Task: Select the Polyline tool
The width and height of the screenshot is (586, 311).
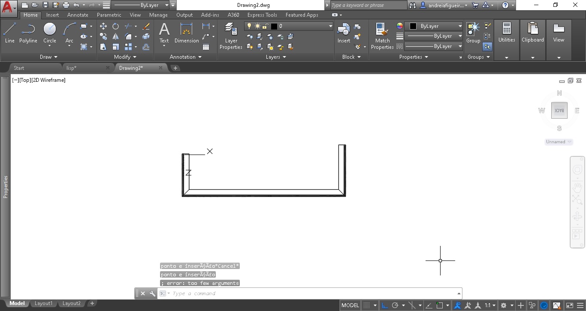Action: pyautogui.click(x=28, y=33)
